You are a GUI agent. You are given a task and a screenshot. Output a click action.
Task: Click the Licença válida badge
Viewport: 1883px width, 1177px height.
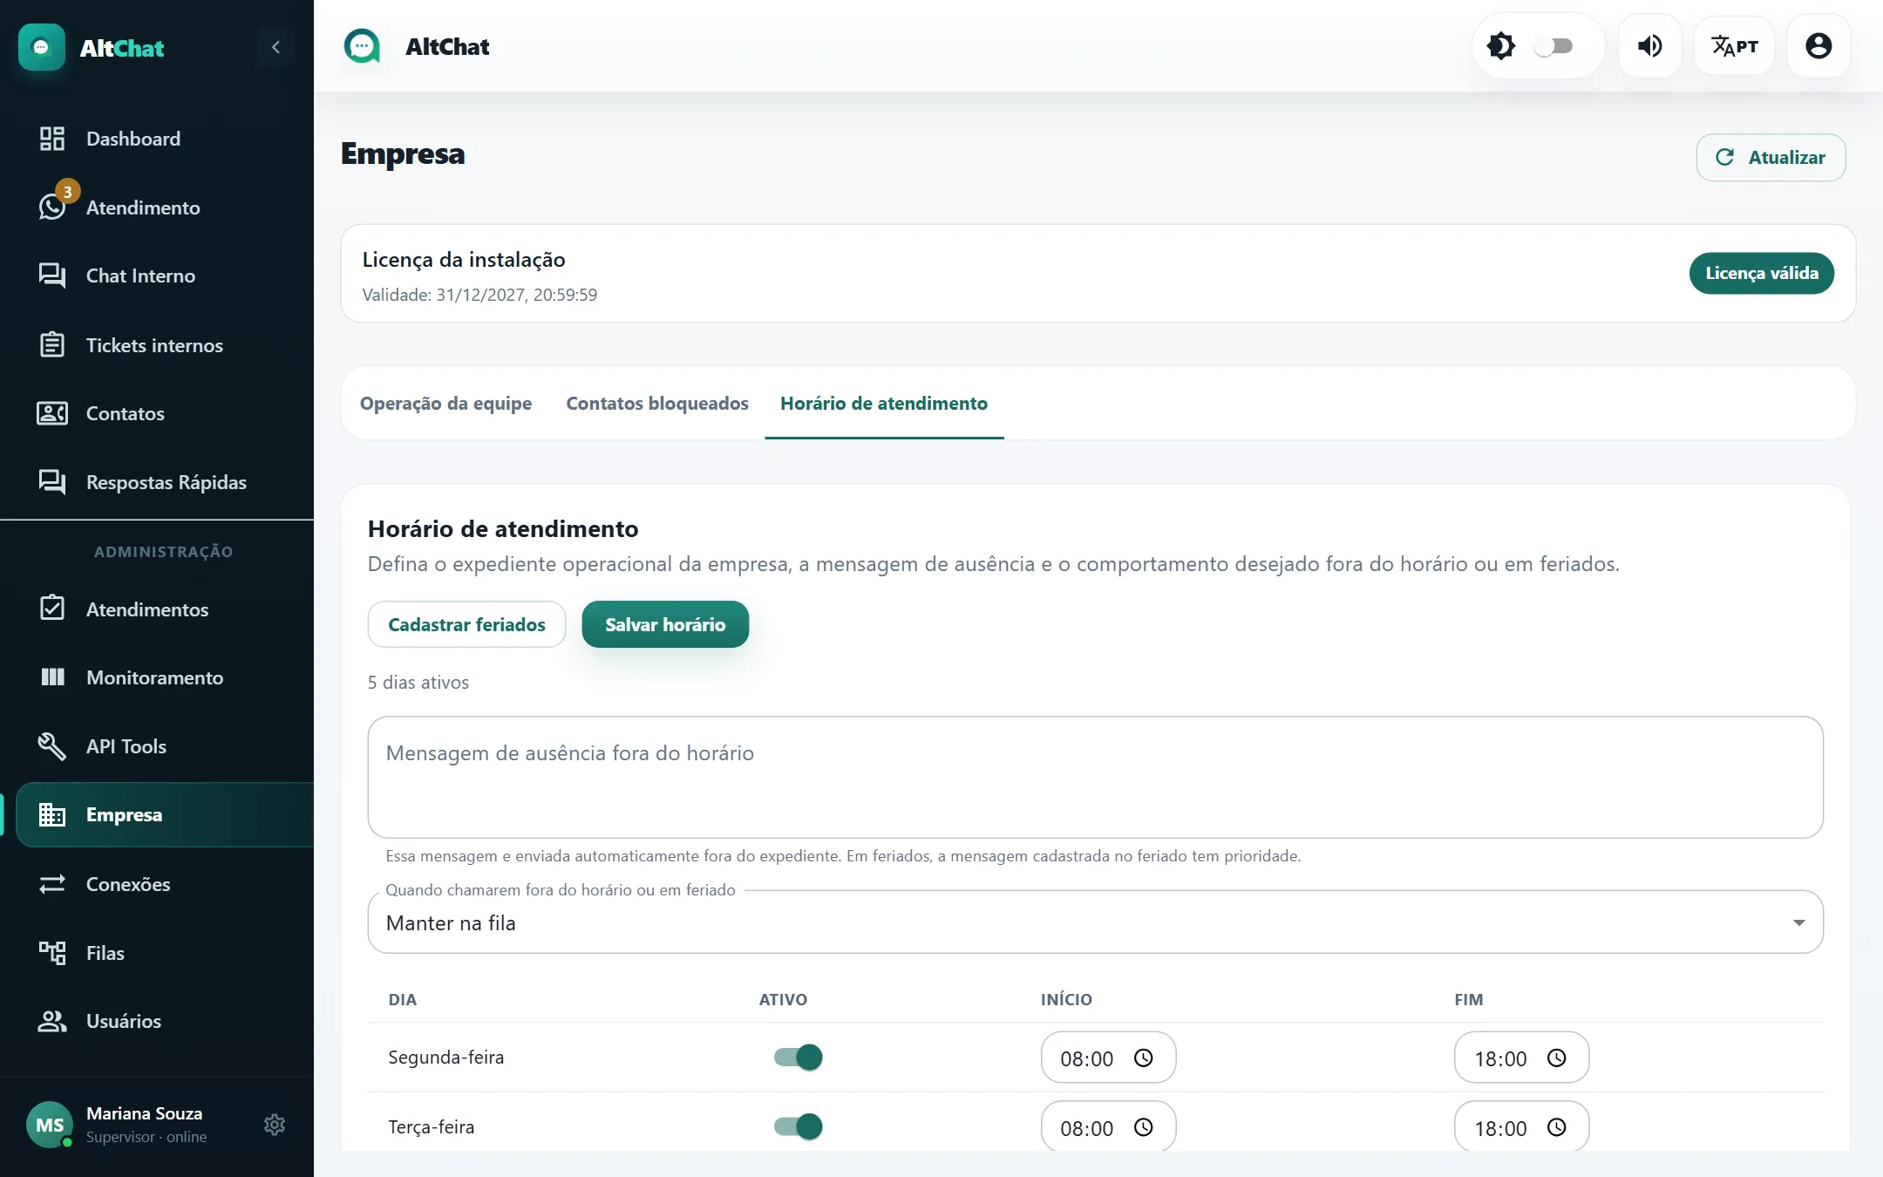point(1762,273)
